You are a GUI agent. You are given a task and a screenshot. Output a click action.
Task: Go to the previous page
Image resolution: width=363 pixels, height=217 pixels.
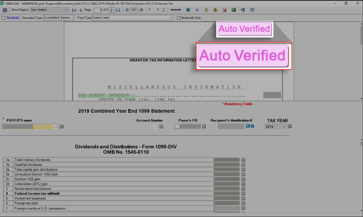(x=81, y=10)
